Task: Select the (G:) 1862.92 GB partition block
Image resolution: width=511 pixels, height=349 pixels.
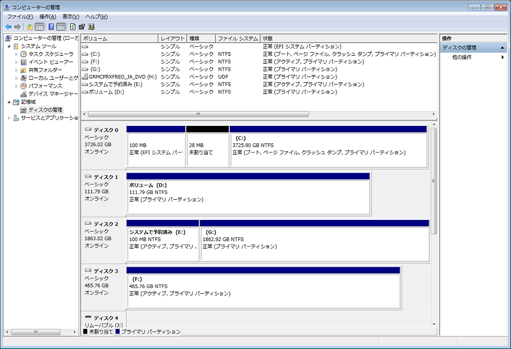Action: click(x=314, y=241)
